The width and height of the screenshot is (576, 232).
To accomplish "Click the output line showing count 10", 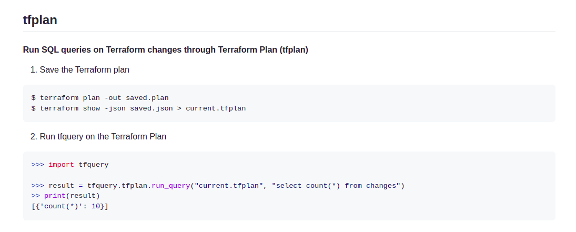I will 70,206.
